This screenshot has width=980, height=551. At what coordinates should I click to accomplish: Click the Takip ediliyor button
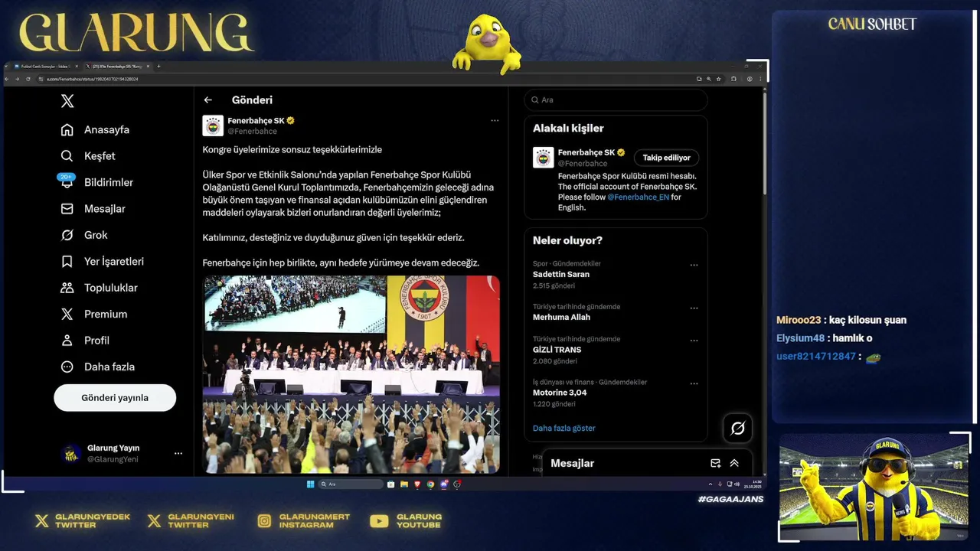666,158
